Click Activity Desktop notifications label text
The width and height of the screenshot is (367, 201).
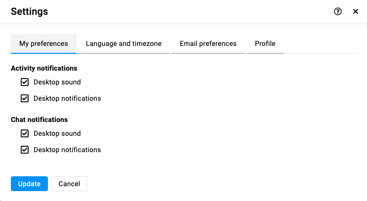click(x=67, y=98)
